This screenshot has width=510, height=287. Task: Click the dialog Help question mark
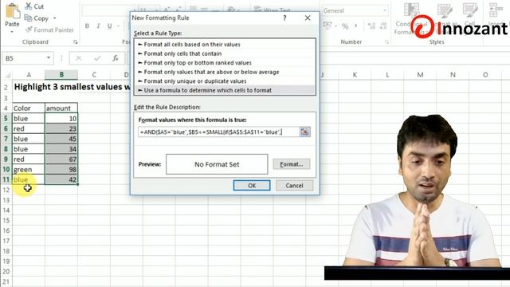(284, 18)
